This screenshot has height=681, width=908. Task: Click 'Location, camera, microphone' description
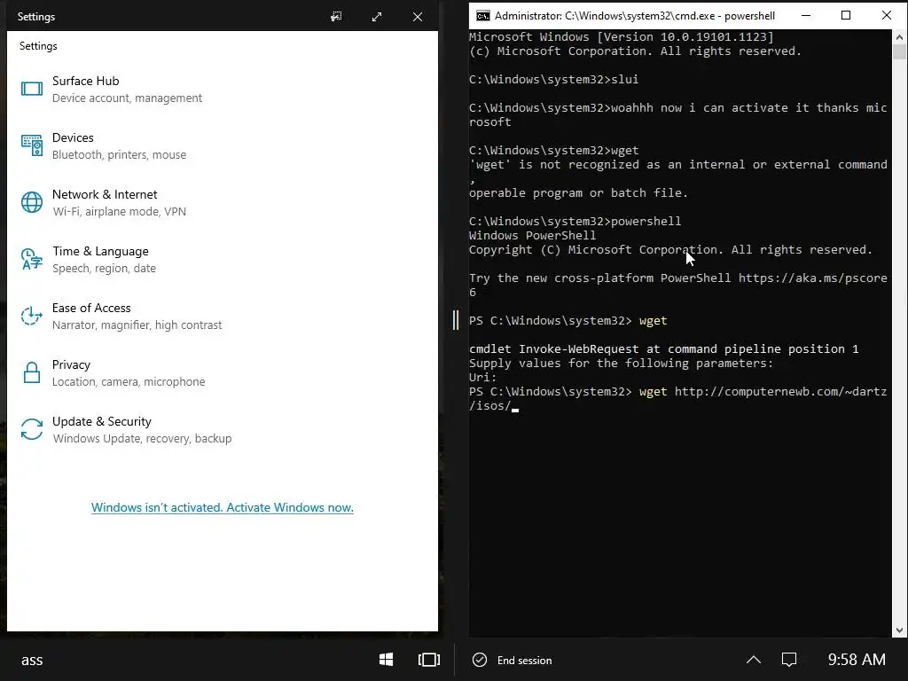[129, 382]
